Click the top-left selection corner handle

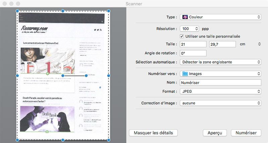[17, 11]
